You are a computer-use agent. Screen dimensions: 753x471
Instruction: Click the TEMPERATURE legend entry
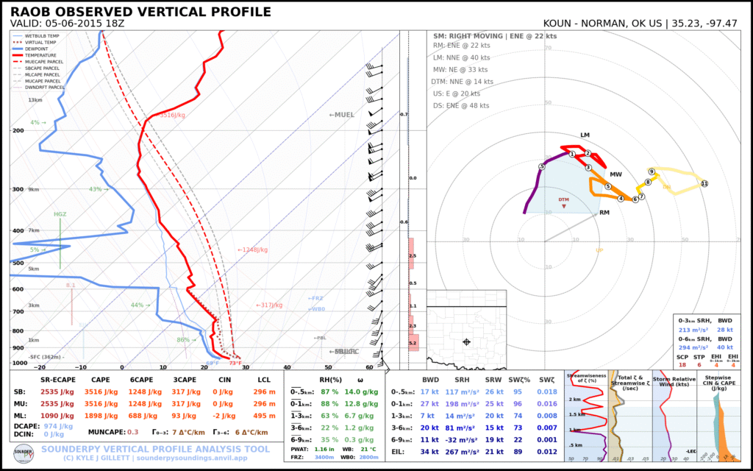(x=44, y=54)
